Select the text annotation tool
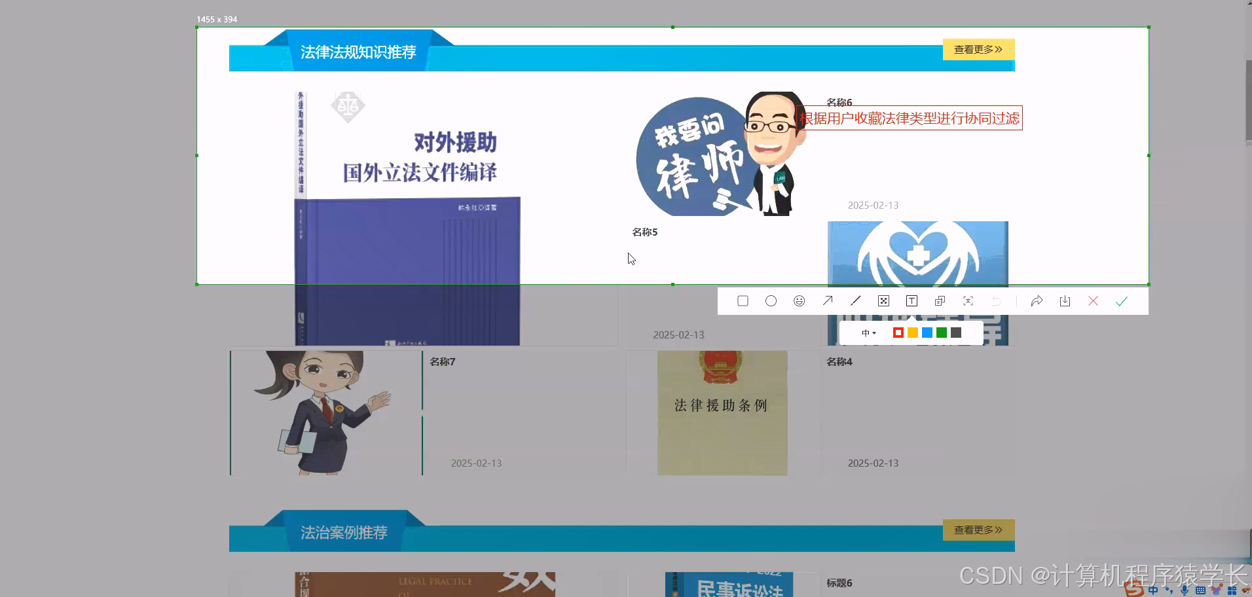 click(911, 300)
